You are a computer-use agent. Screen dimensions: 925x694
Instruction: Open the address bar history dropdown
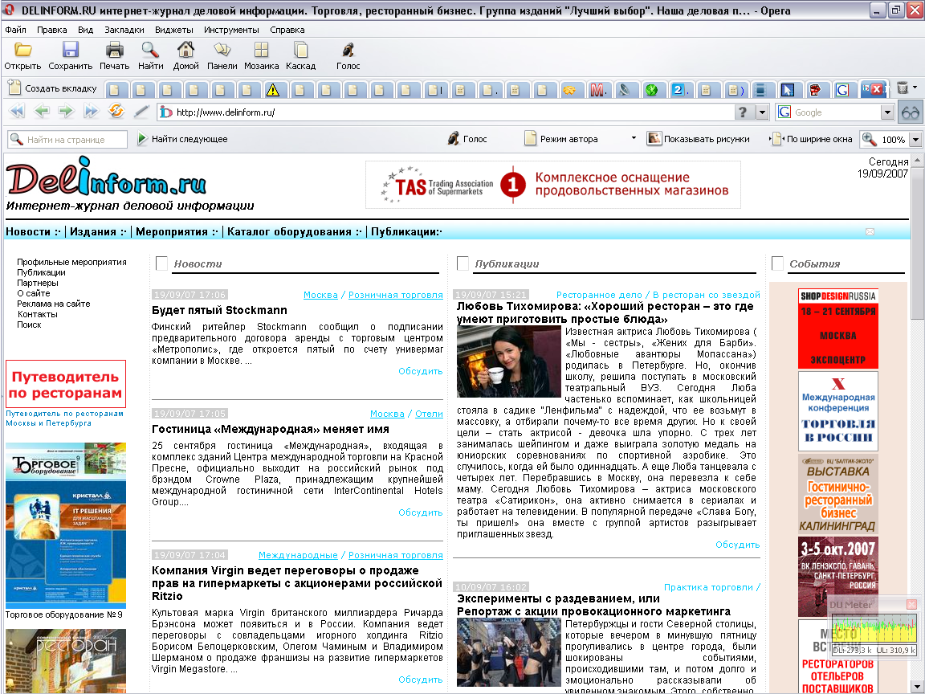762,112
